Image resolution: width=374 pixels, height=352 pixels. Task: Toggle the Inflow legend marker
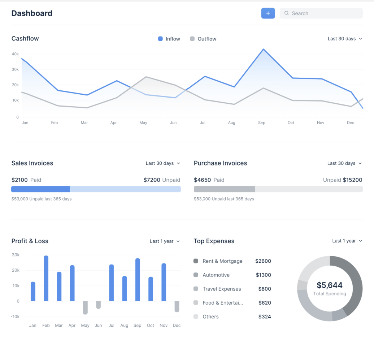tap(160, 39)
